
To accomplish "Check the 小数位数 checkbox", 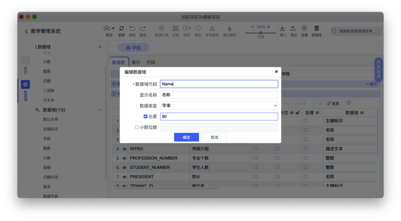I will point(137,127).
